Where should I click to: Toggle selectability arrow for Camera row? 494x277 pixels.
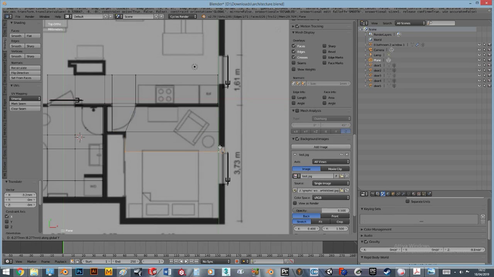pos(485,50)
